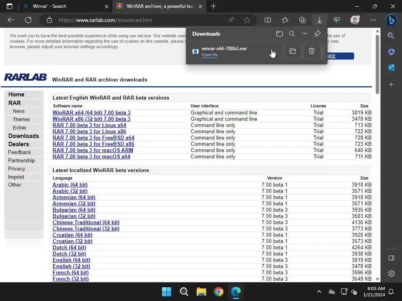Viewport: 402px width, 301px height.
Task: Show hidden system tray icons
Action: [x=319, y=292]
